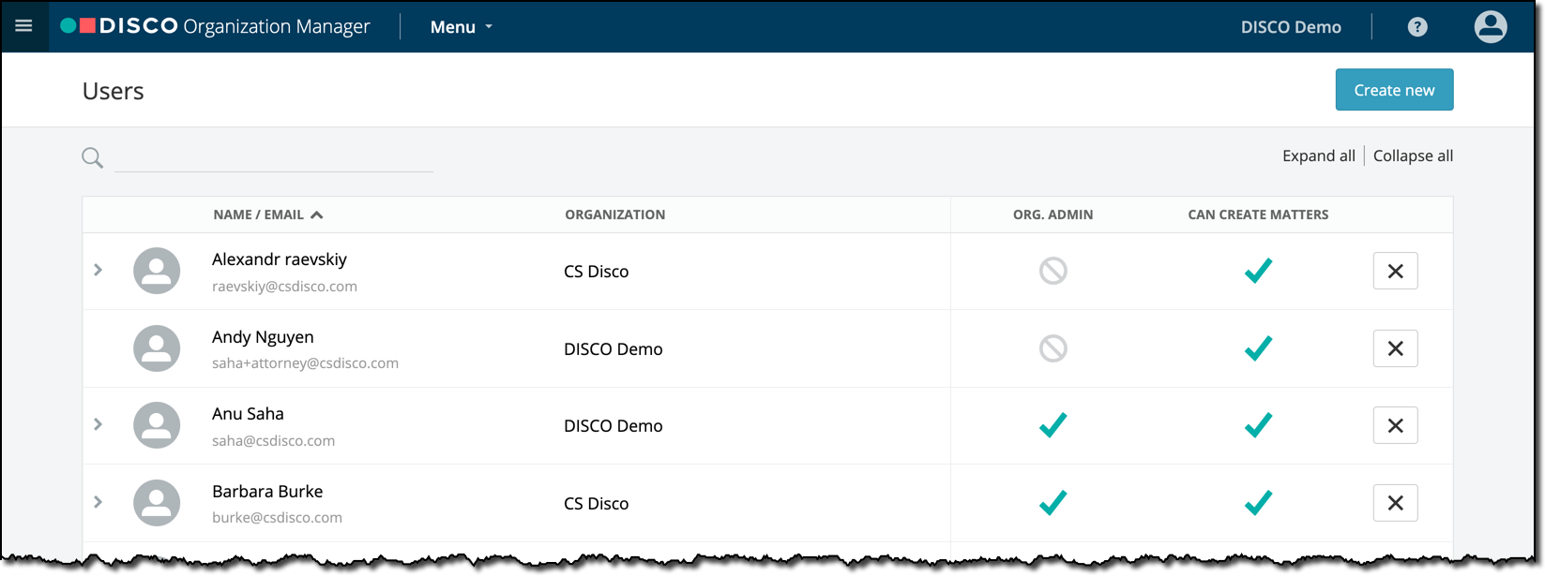Toggle Org. Admin for Alexandr raevskiy
The width and height of the screenshot is (1545, 576).
(x=1053, y=271)
